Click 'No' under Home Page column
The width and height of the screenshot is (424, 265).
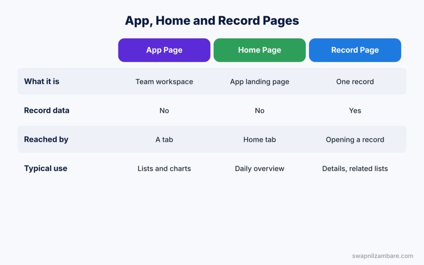tap(260, 111)
